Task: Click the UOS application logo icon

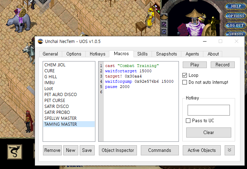Action: click(41, 41)
